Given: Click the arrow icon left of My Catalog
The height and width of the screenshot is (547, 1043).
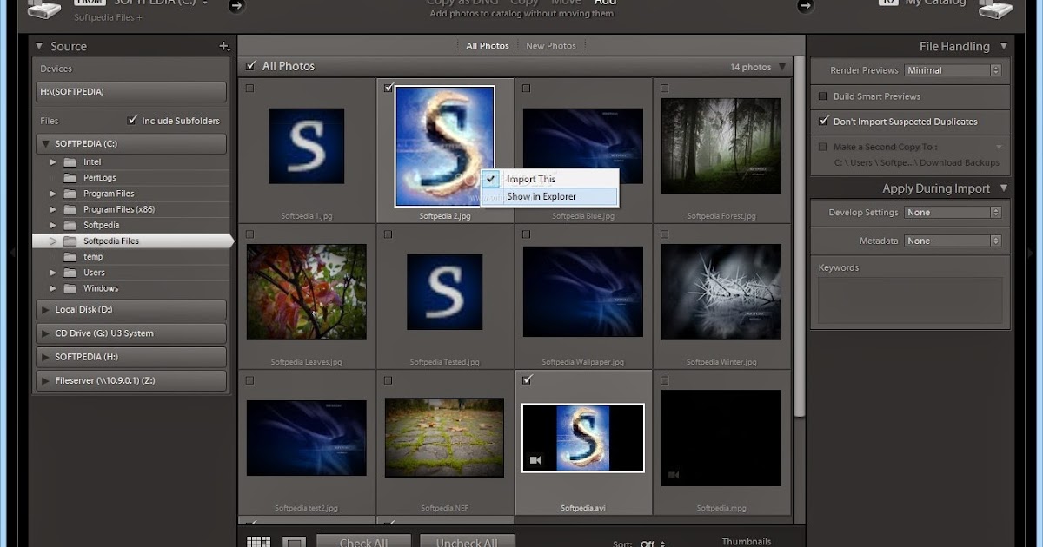Looking at the screenshot, I should tap(806, 6).
